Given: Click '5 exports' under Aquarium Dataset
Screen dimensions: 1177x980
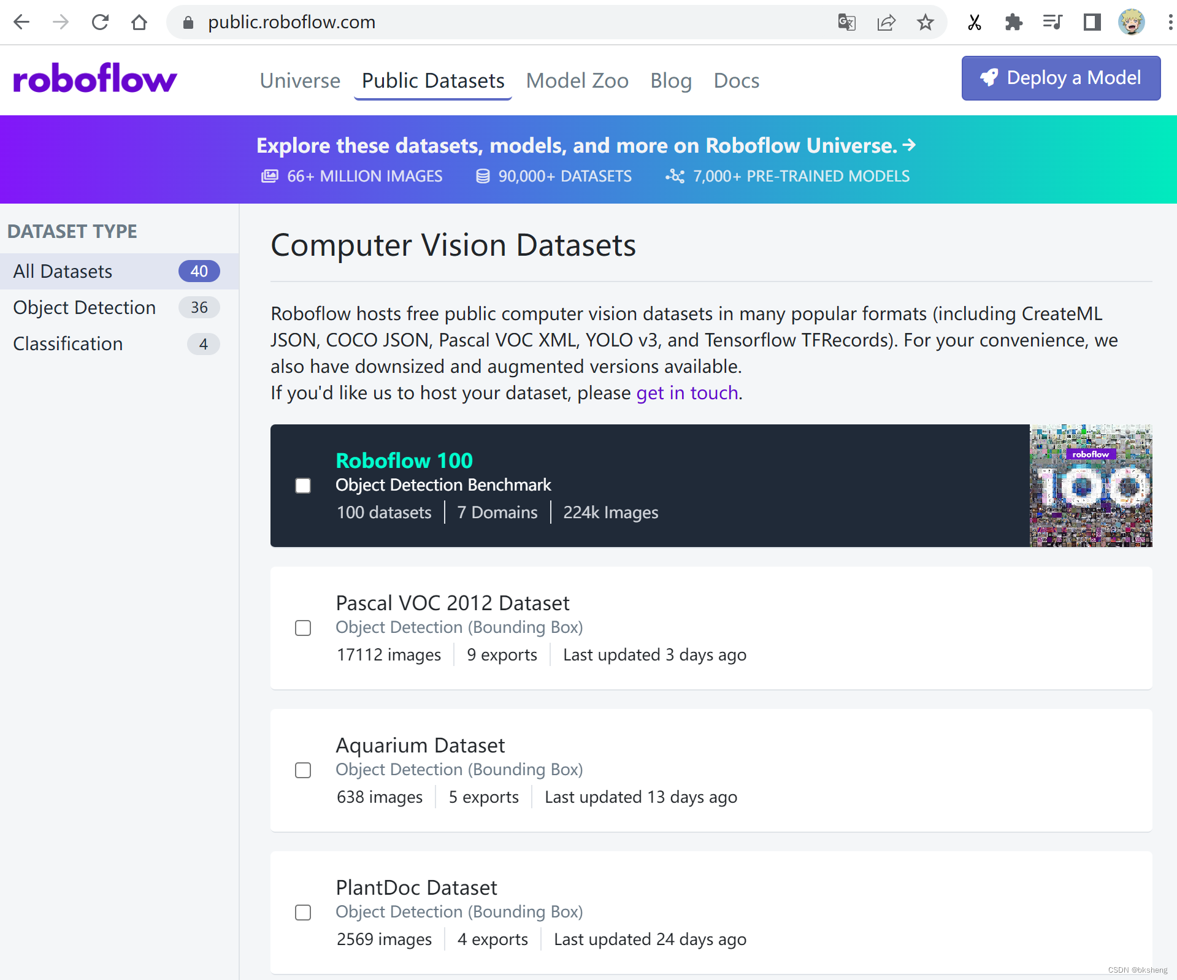Looking at the screenshot, I should [x=483, y=797].
